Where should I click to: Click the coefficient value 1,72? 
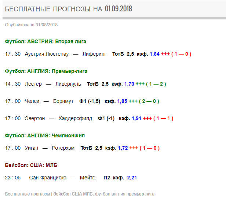point(123,148)
